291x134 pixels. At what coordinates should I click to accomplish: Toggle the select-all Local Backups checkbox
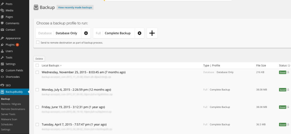(x=37, y=66)
